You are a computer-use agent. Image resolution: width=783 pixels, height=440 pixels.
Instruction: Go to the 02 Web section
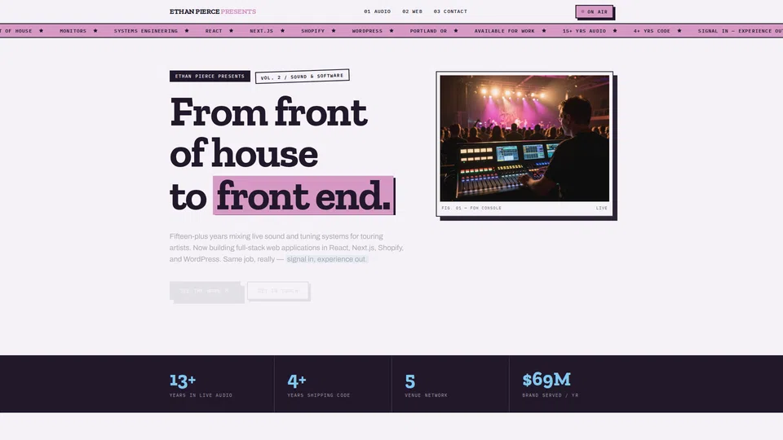(412, 11)
